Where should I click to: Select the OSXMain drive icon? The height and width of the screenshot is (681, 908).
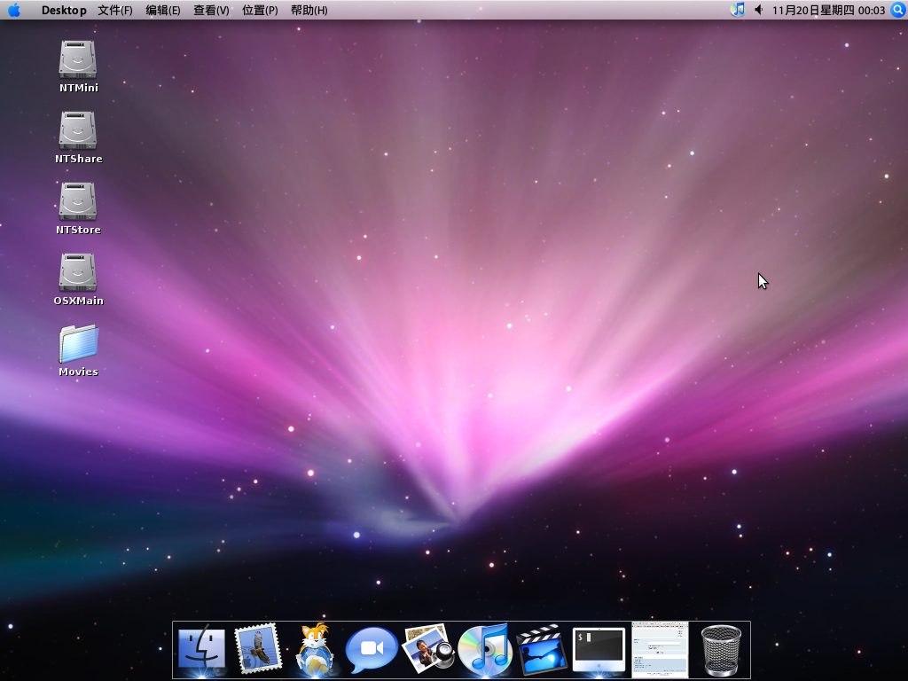(78, 272)
